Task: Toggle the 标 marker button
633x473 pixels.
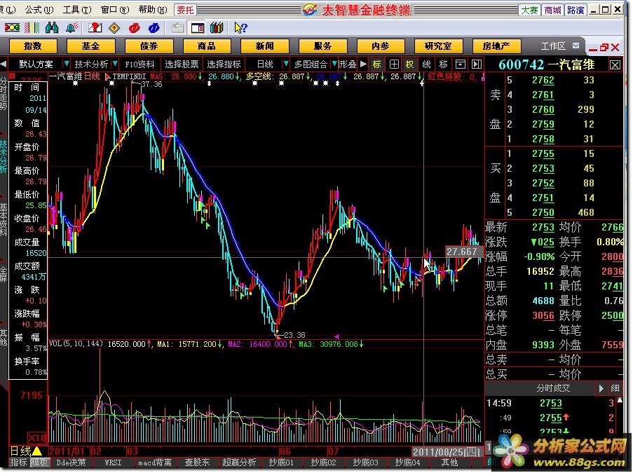Action: (x=377, y=64)
